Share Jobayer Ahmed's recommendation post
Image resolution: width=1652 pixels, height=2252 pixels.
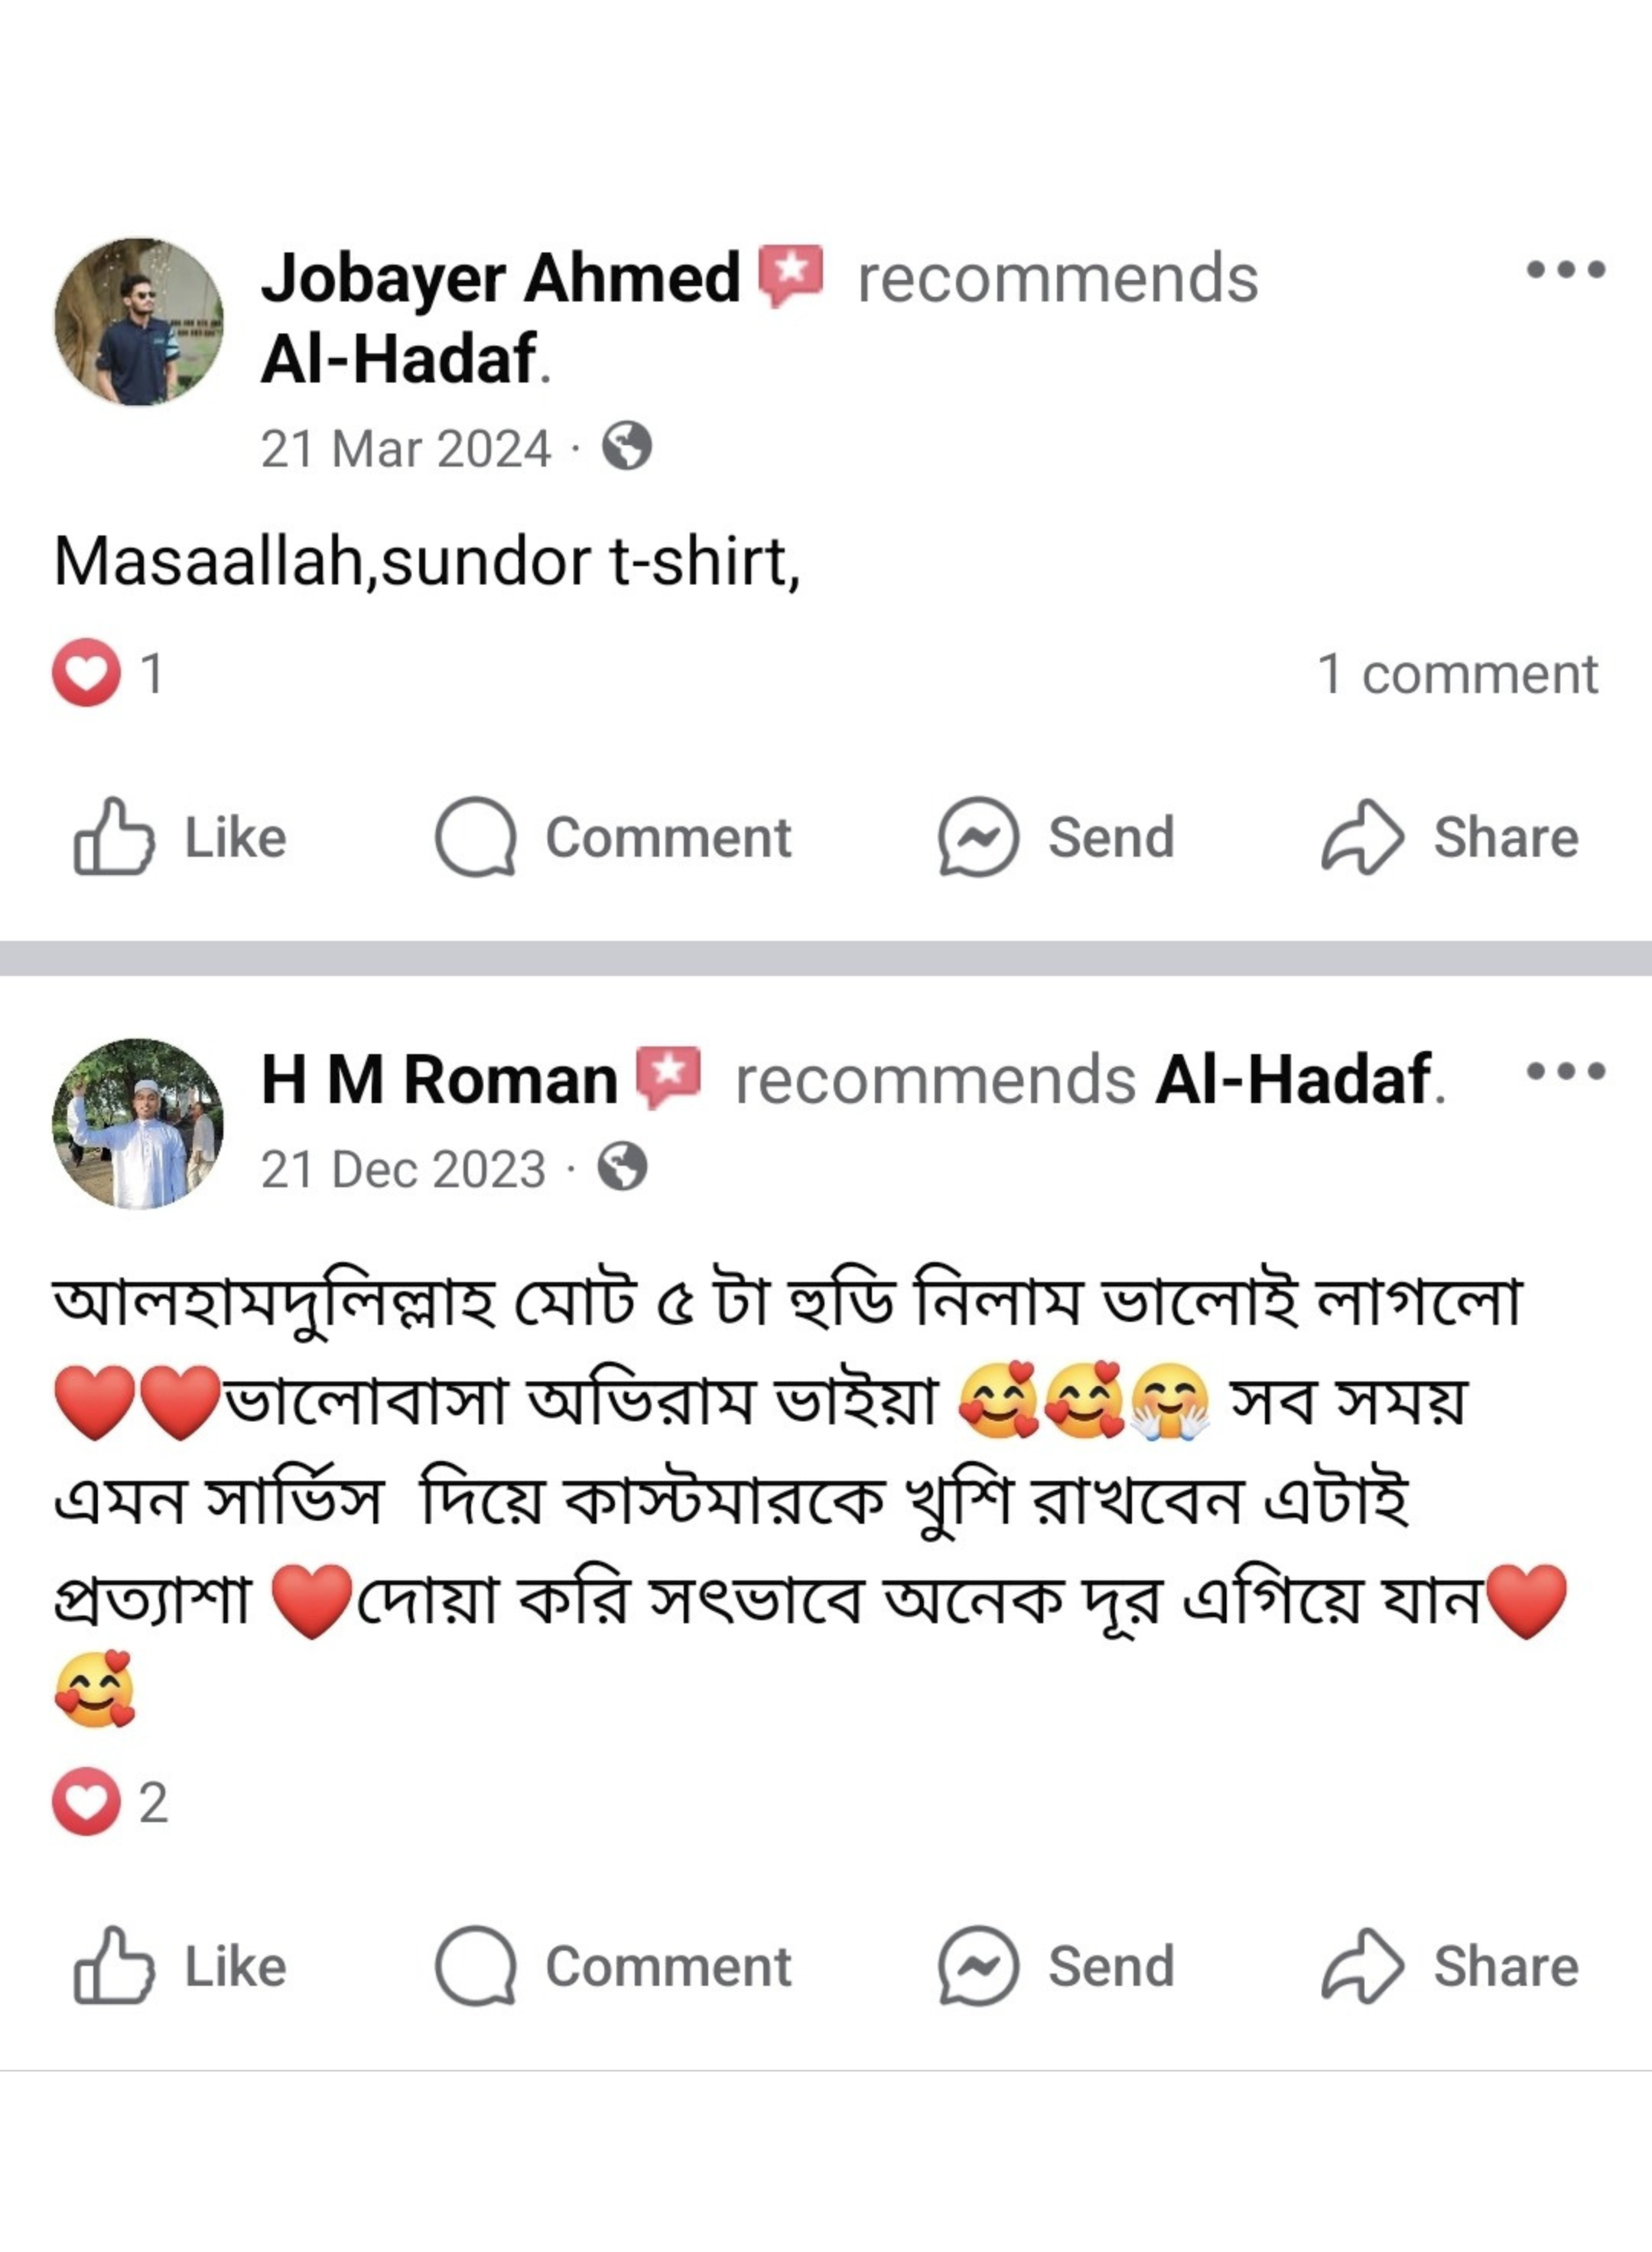point(1450,837)
